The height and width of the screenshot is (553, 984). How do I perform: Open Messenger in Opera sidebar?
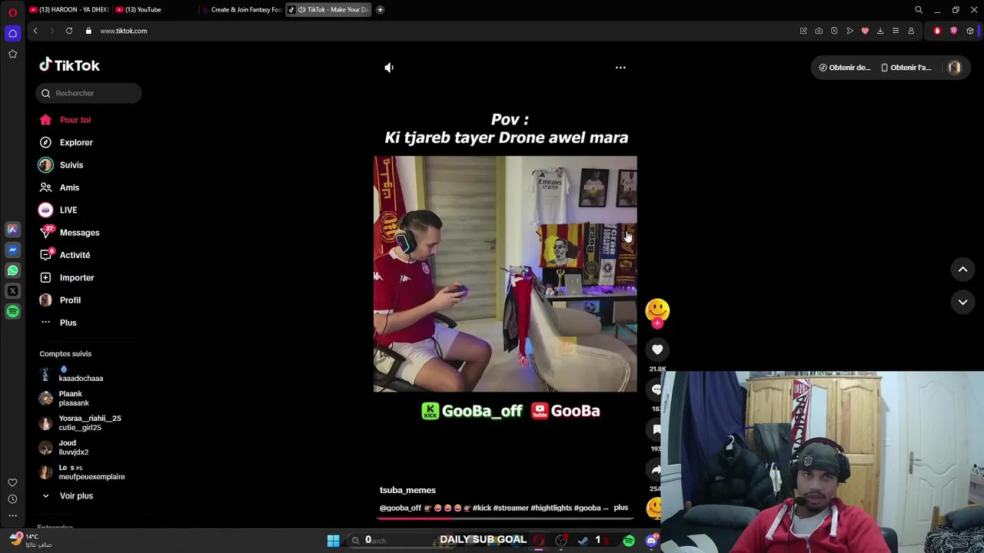pos(12,250)
